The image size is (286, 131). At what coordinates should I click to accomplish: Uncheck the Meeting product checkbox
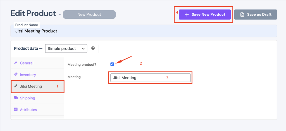pos(112,64)
